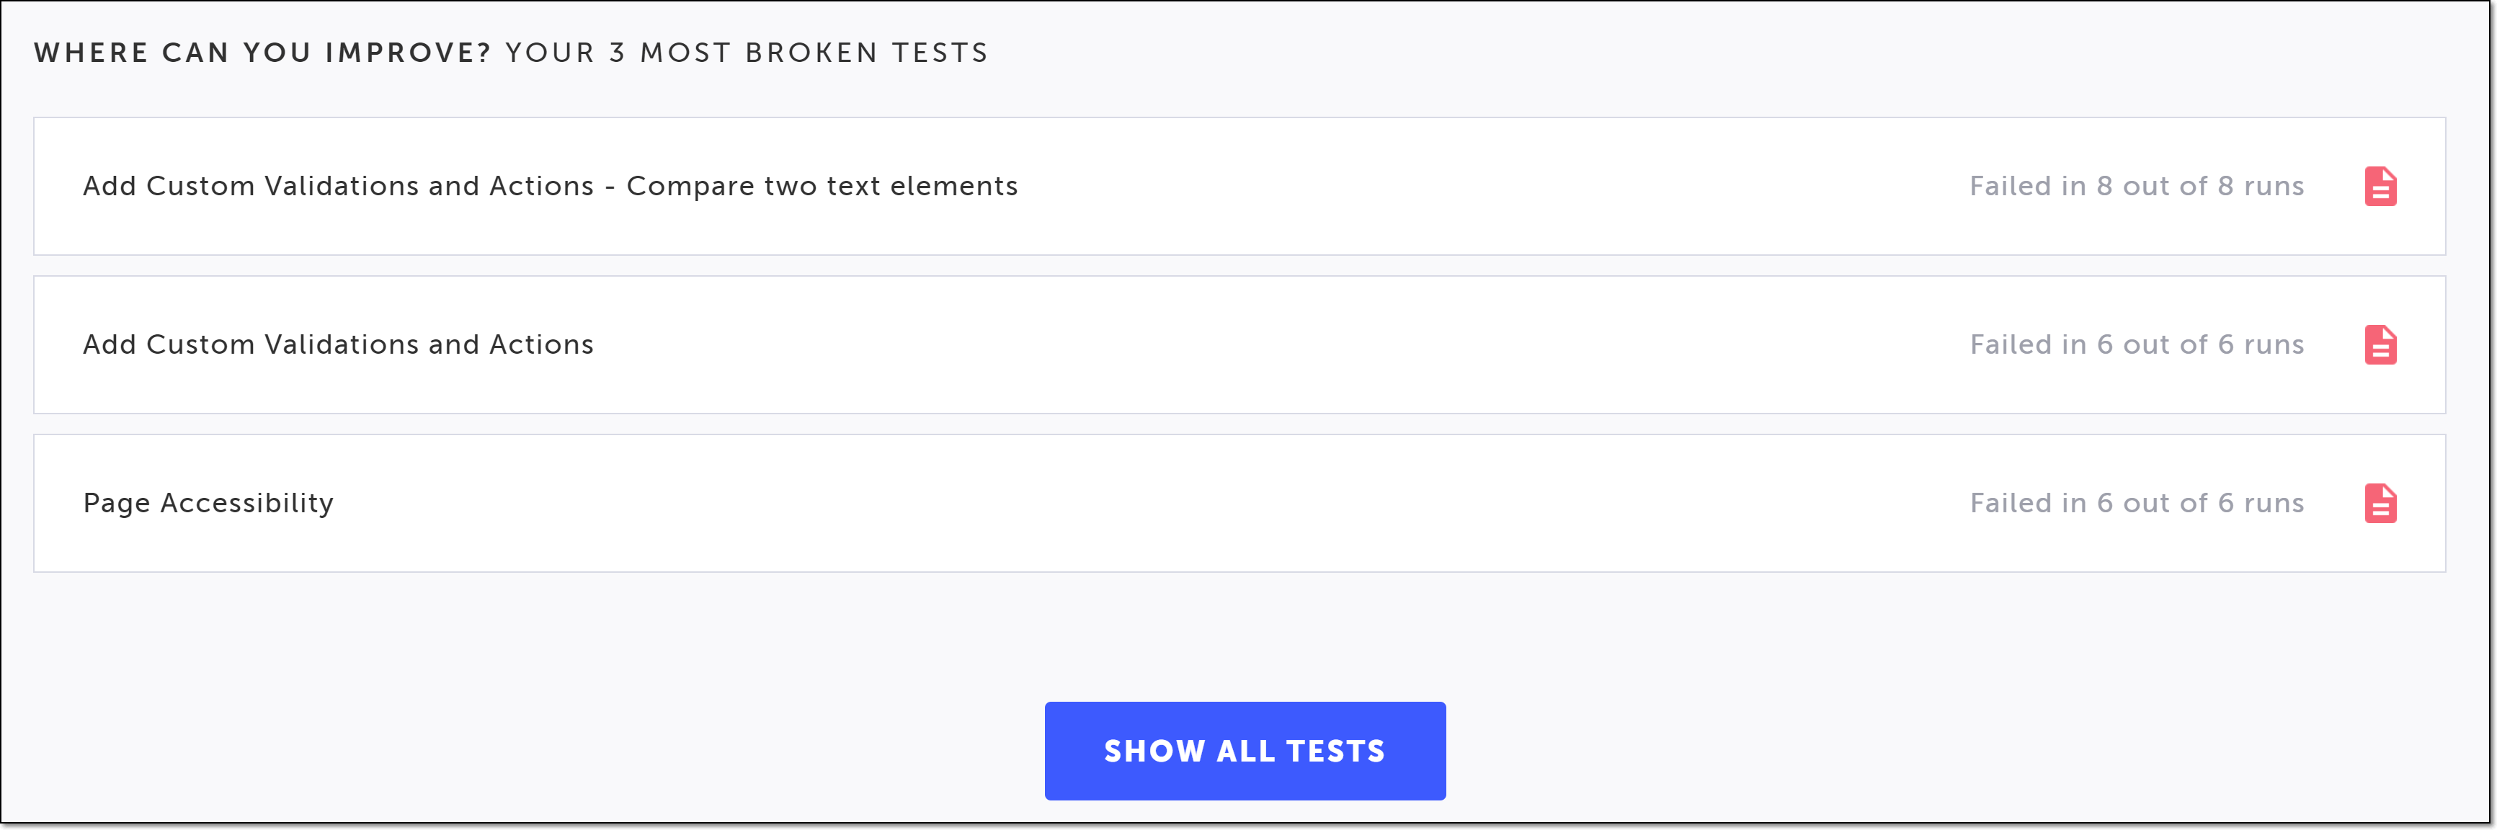This screenshot has width=2497, height=830.
Task: Open the second row's Add Custom Validations and Actions test
Action: [338, 344]
